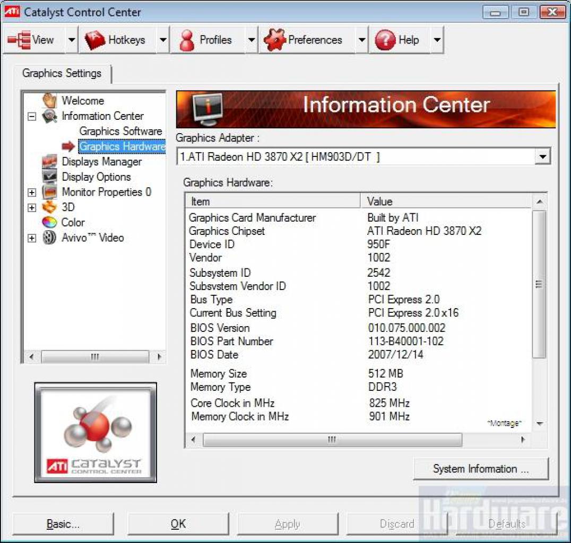Open the Help dropdown arrow
Image resolution: width=571 pixels, height=543 pixels.
(437, 40)
